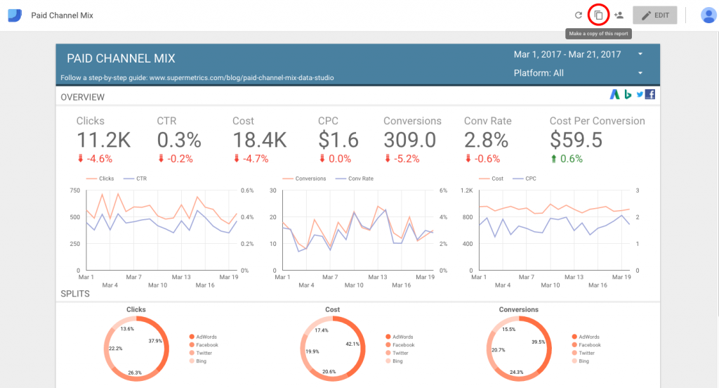Open the date range dropdown
Screen dimensions: 719x388
pos(640,54)
